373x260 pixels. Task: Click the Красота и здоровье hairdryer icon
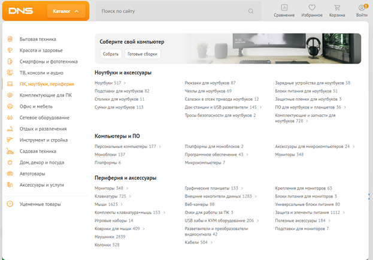pos(10,50)
